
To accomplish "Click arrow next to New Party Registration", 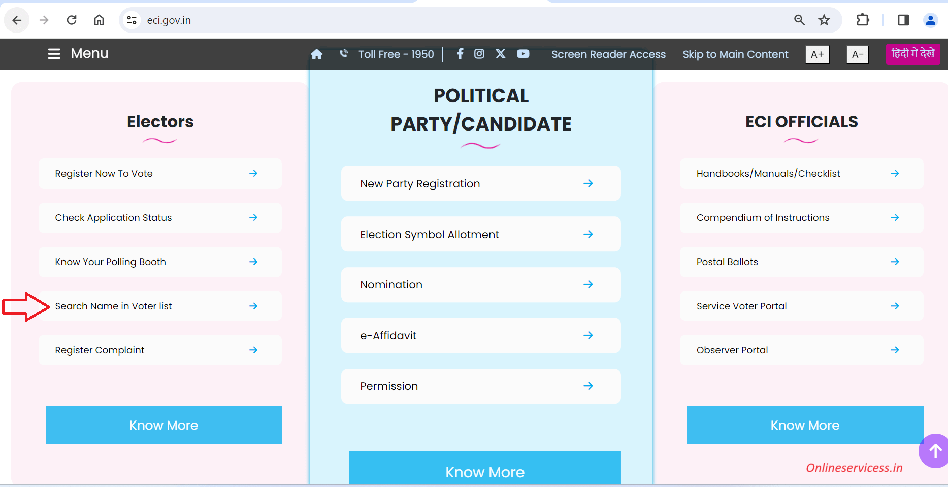I will pyautogui.click(x=588, y=183).
